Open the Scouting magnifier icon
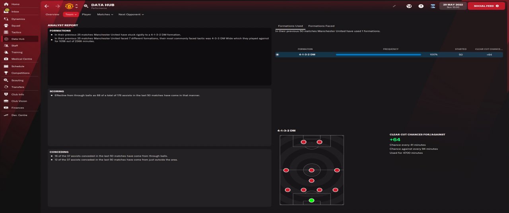 tap(6, 80)
